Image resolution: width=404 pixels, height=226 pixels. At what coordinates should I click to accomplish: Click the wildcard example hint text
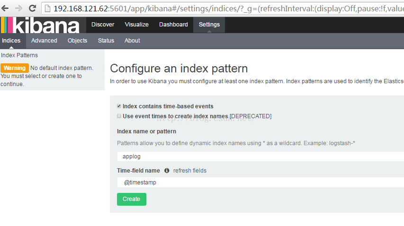(x=236, y=143)
